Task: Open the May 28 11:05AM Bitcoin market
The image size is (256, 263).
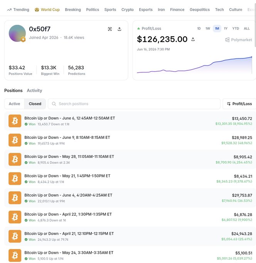Action: [69, 157]
